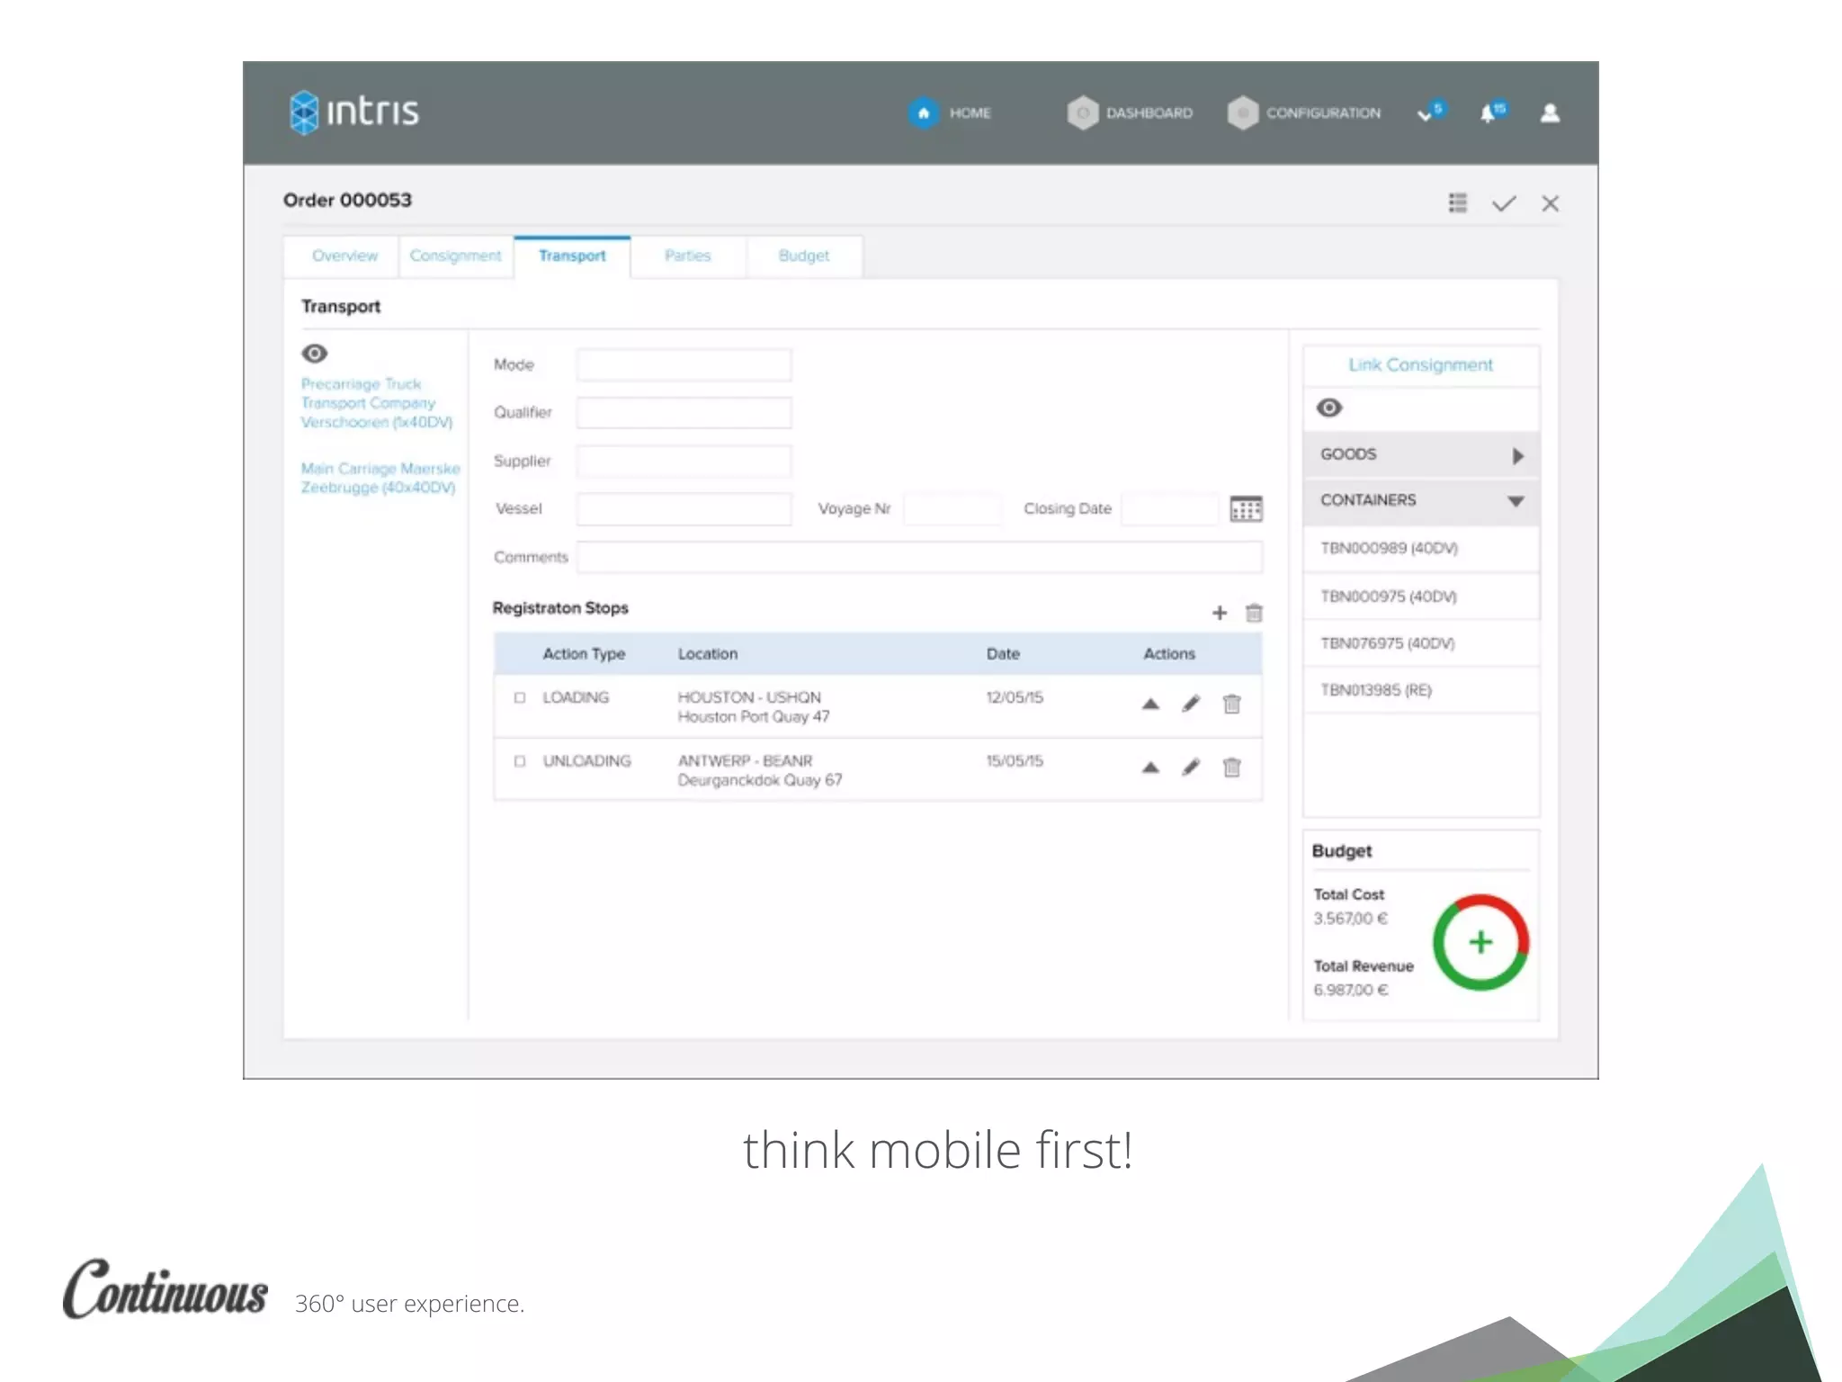Collapse the CONTAINERS section arrow
The height and width of the screenshot is (1382, 1842).
pos(1516,501)
